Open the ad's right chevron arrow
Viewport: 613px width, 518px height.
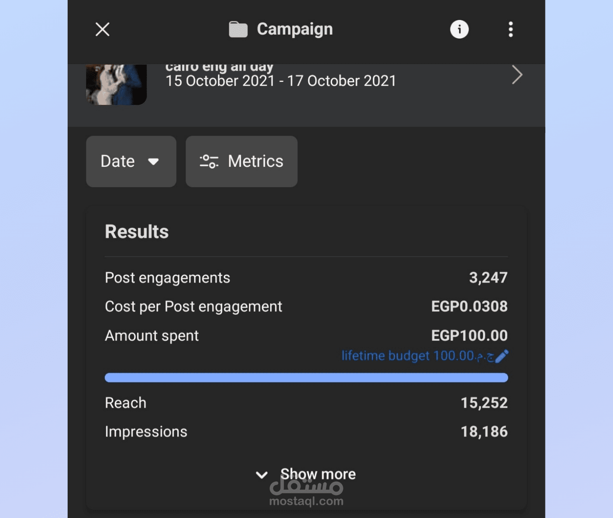coord(517,75)
